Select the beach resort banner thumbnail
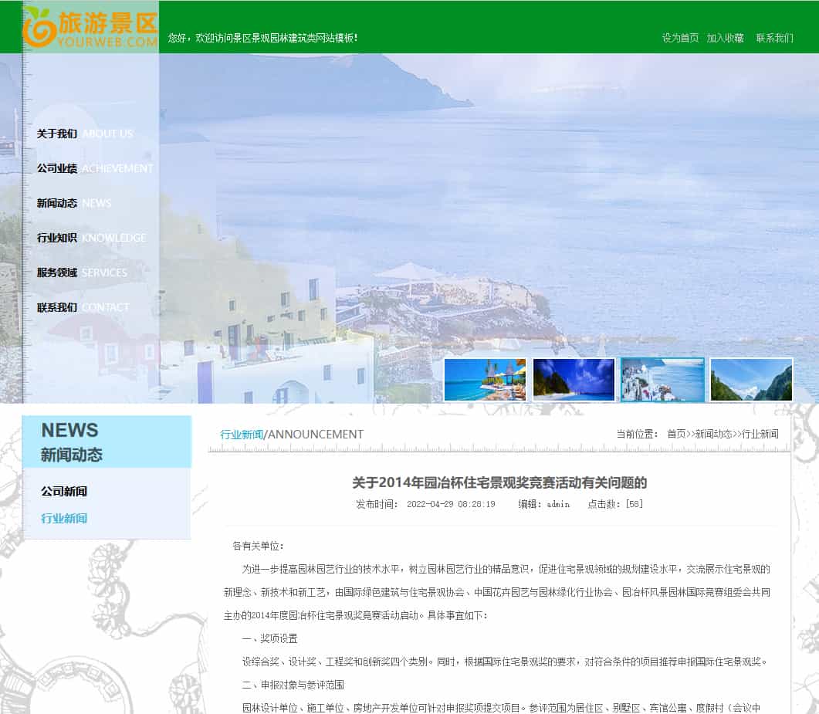The width and height of the screenshot is (819, 714). (485, 380)
